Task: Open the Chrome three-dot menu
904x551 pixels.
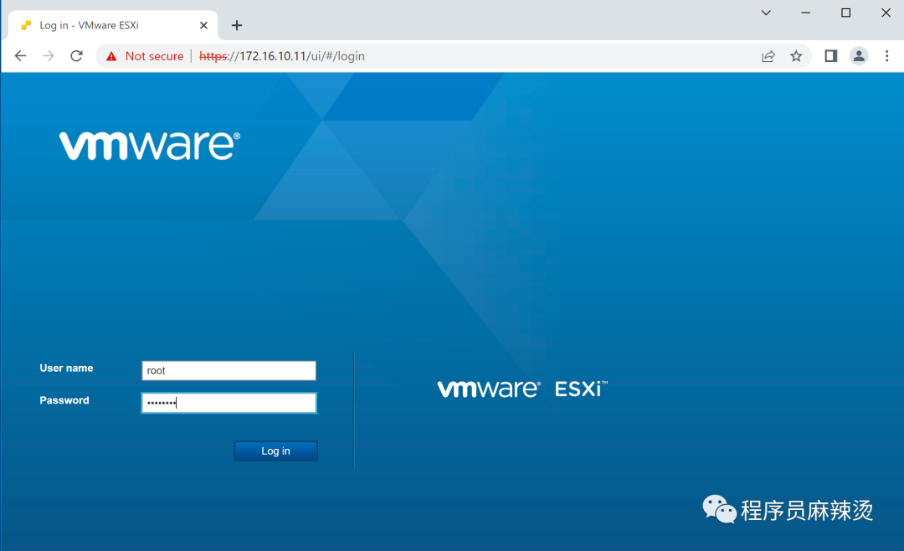Action: pos(886,56)
